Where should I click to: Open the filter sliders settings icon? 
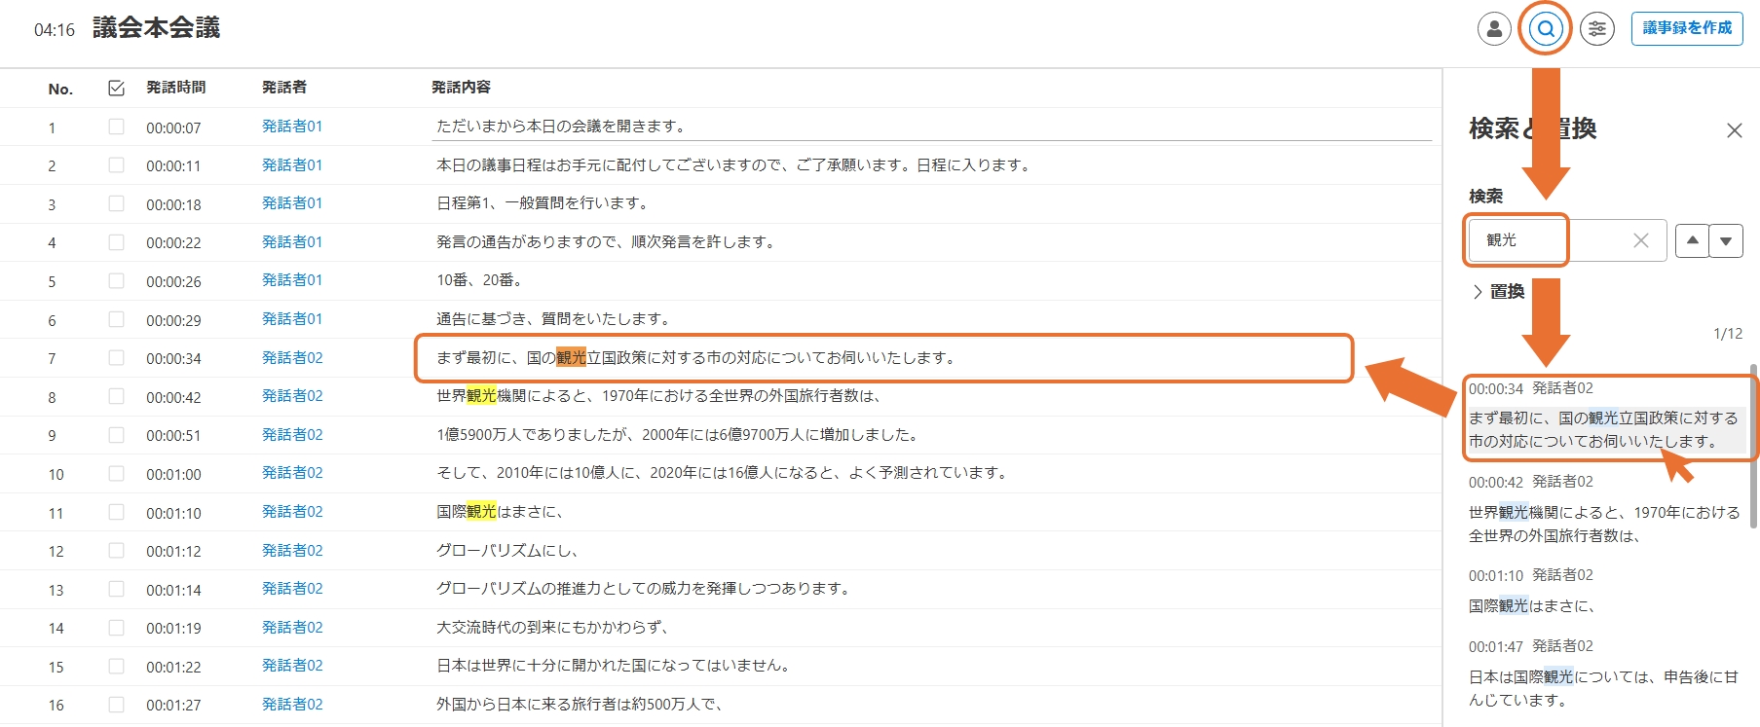coord(1597,28)
